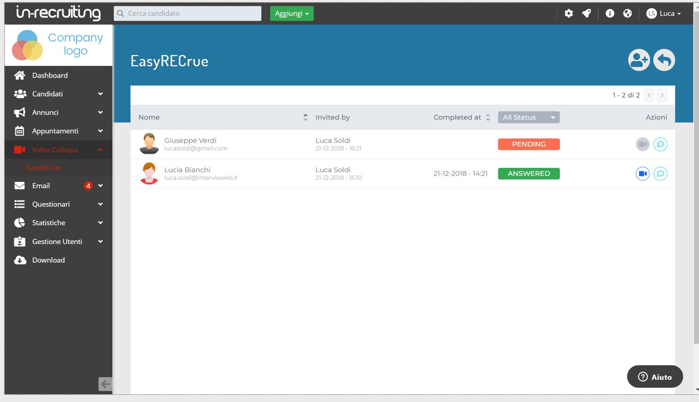Click the ANSWERED status badge

(x=529, y=174)
